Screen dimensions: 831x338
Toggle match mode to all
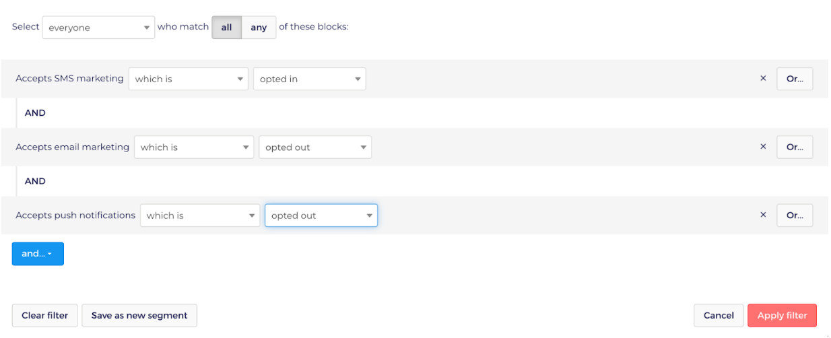[x=227, y=28]
